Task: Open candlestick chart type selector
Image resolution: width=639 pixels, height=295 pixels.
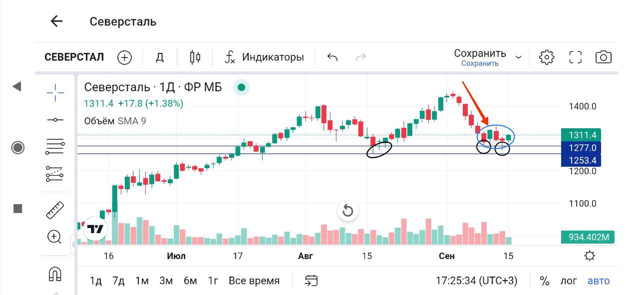Action: [195, 57]
